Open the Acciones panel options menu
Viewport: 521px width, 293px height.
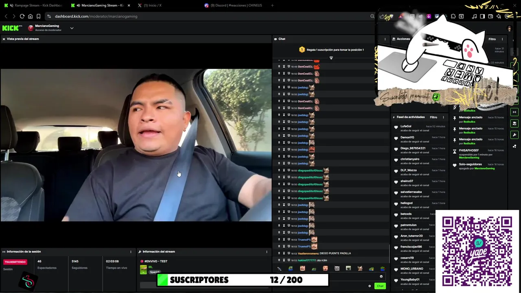click(x=502, y=39)
